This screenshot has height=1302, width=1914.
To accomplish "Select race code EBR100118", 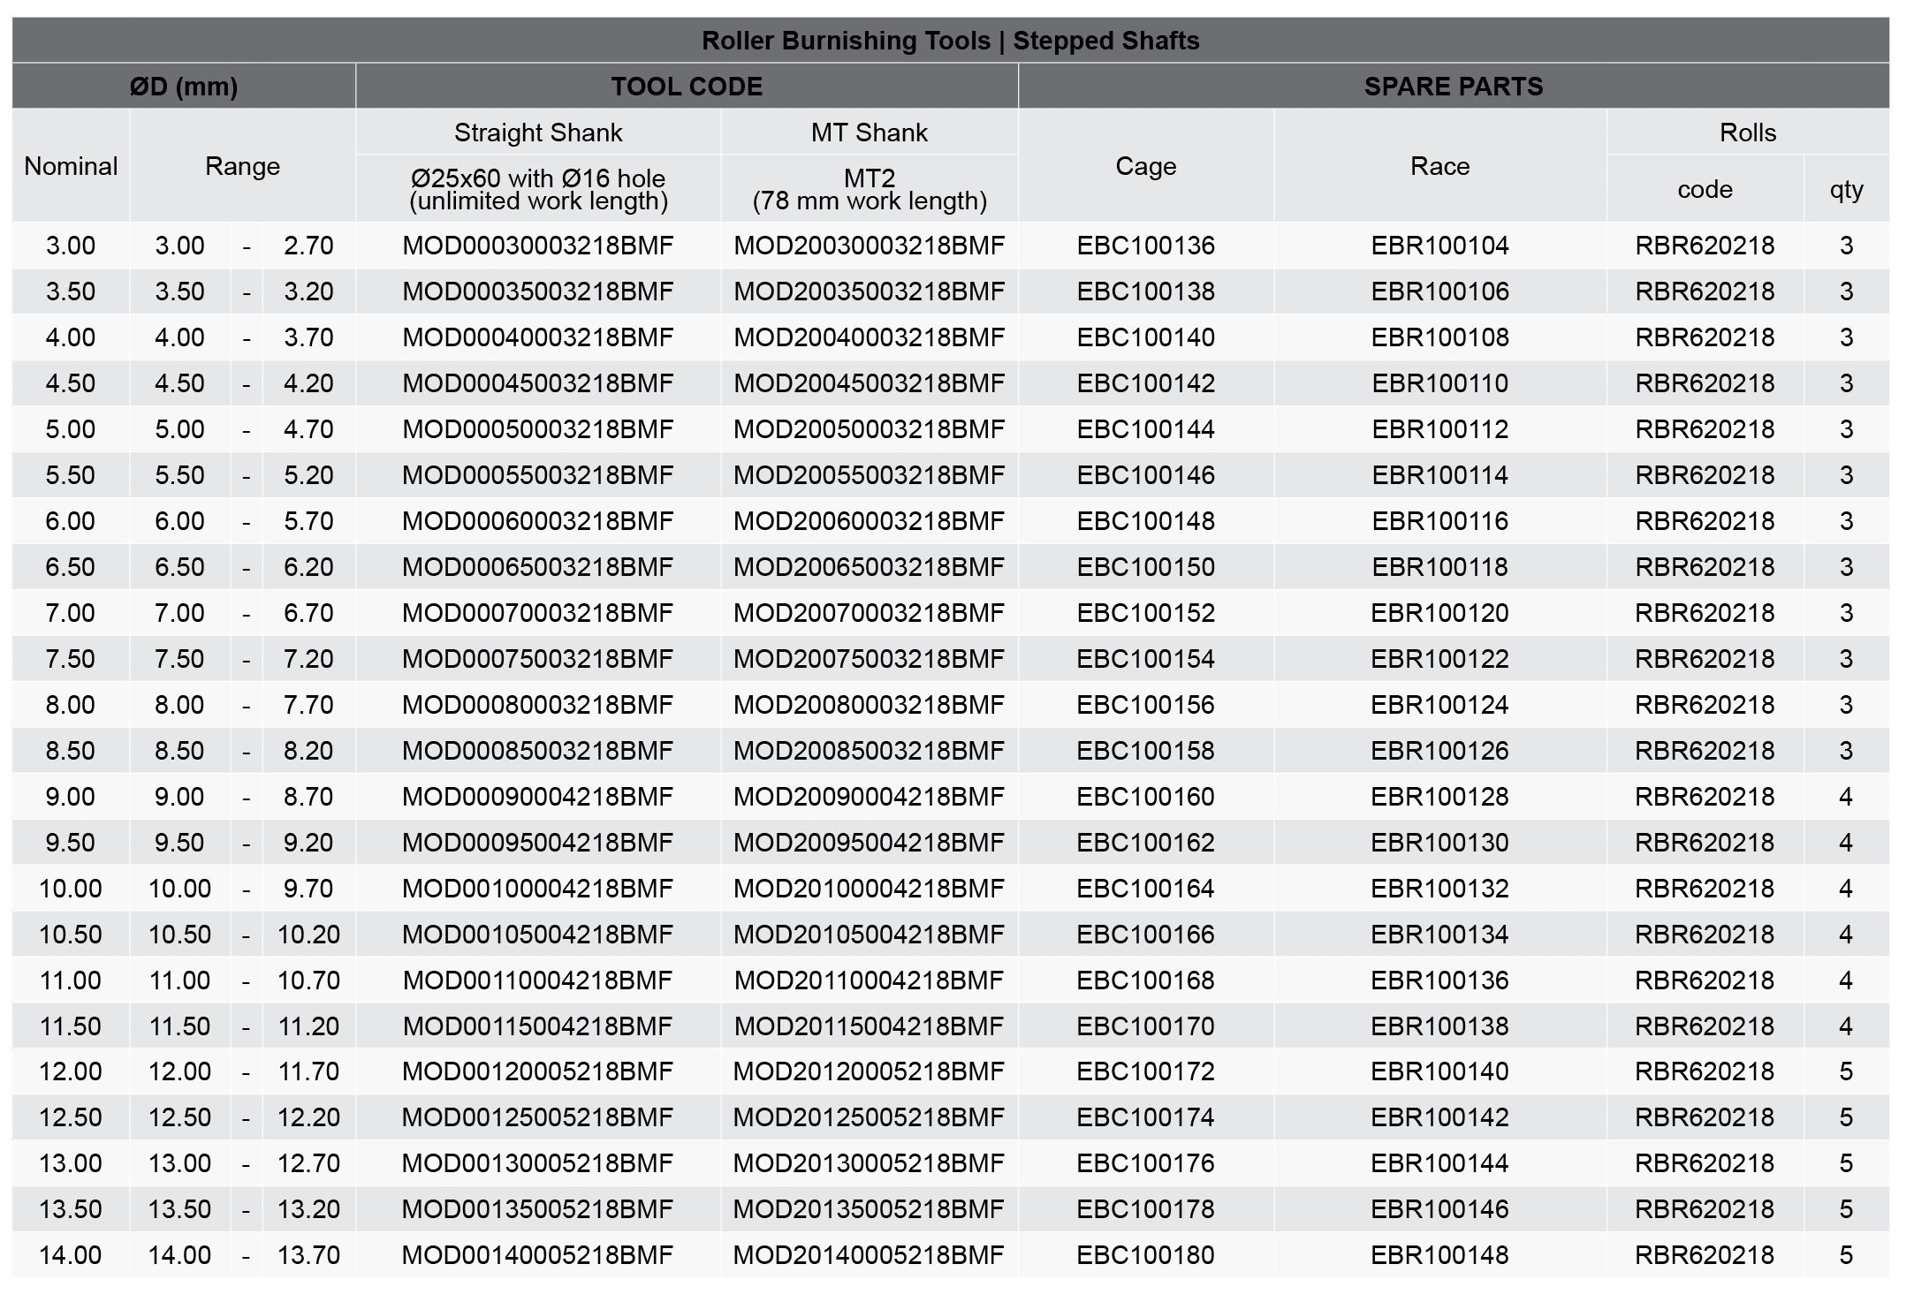I will coord(1440,567).
